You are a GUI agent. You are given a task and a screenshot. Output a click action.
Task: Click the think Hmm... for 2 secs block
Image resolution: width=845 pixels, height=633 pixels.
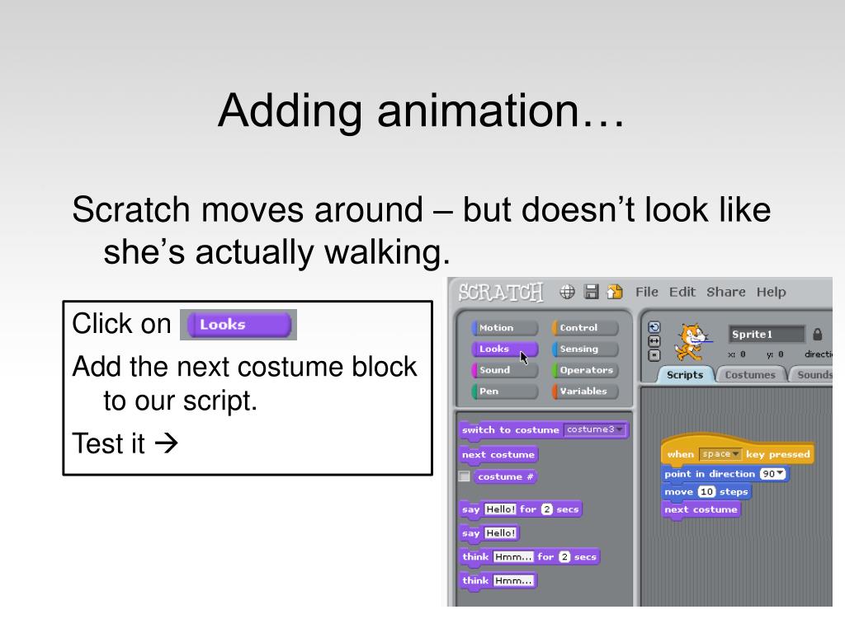click(x=529, y=557)
